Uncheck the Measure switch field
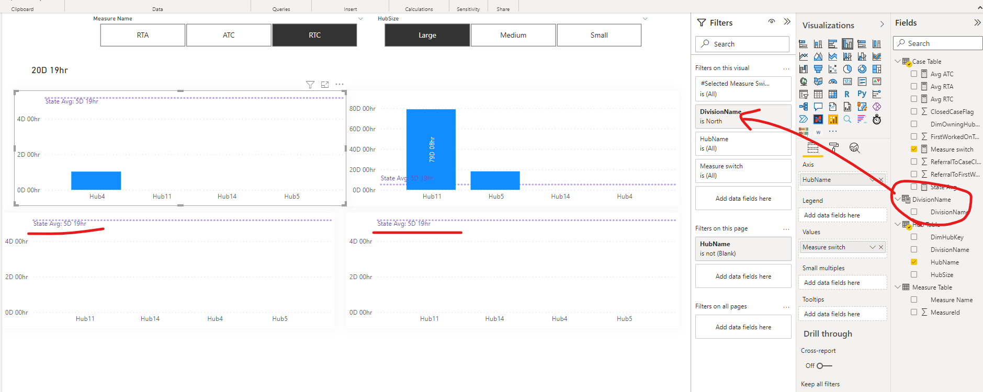 click(x=914, y=149)
